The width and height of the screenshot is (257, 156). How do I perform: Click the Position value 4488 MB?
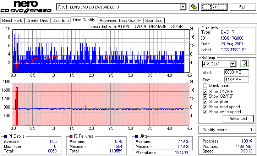tap(244, 146)
